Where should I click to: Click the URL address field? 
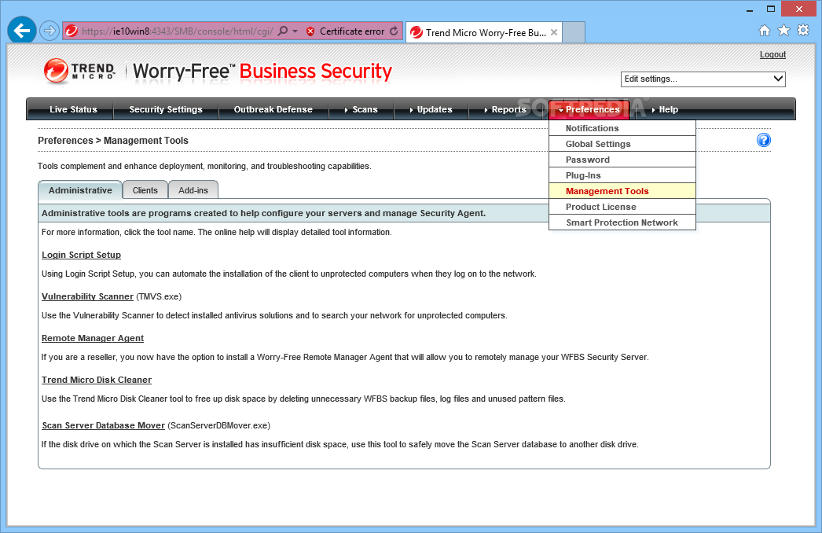tap(177, 31)
